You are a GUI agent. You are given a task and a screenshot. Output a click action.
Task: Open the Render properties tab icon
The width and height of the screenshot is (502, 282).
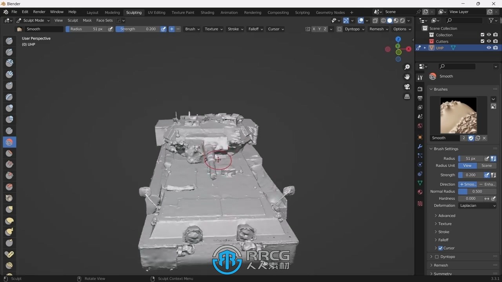420,89
